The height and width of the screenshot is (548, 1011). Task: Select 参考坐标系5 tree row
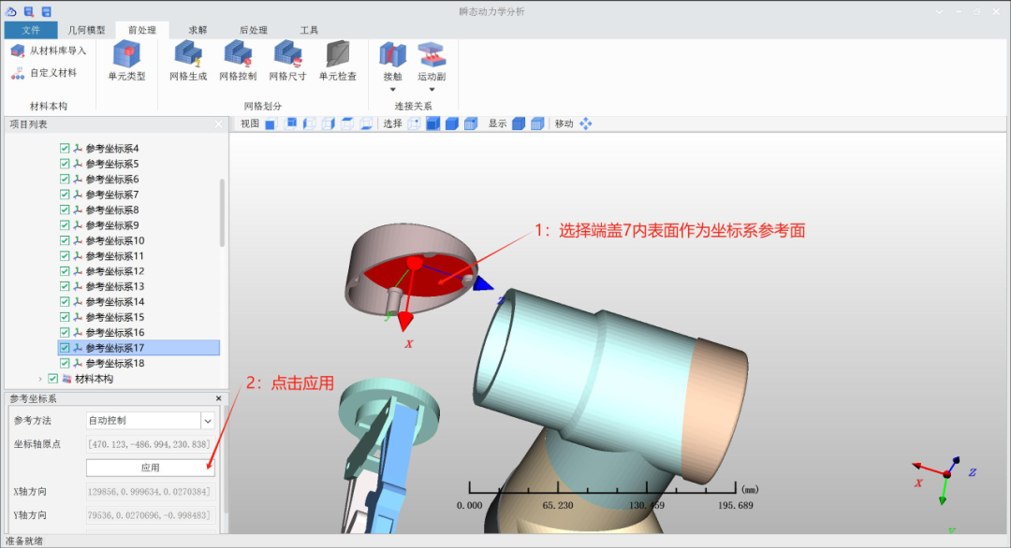(x=139, y=164)
